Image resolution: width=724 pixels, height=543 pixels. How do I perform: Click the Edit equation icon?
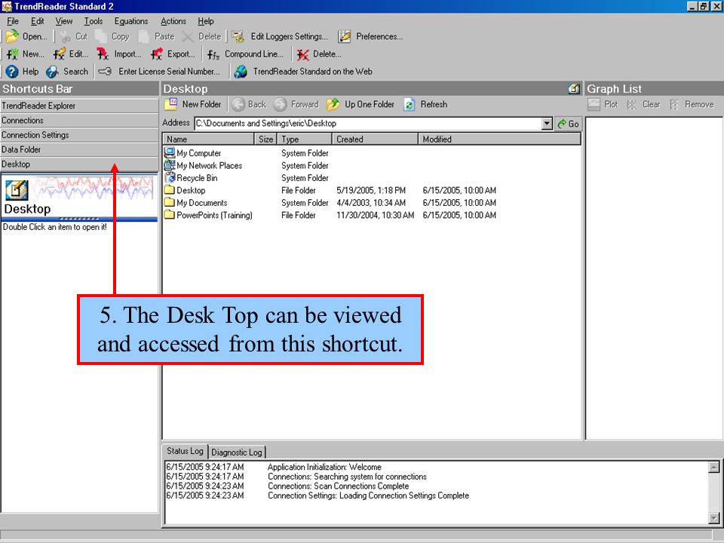click(59, 54)
